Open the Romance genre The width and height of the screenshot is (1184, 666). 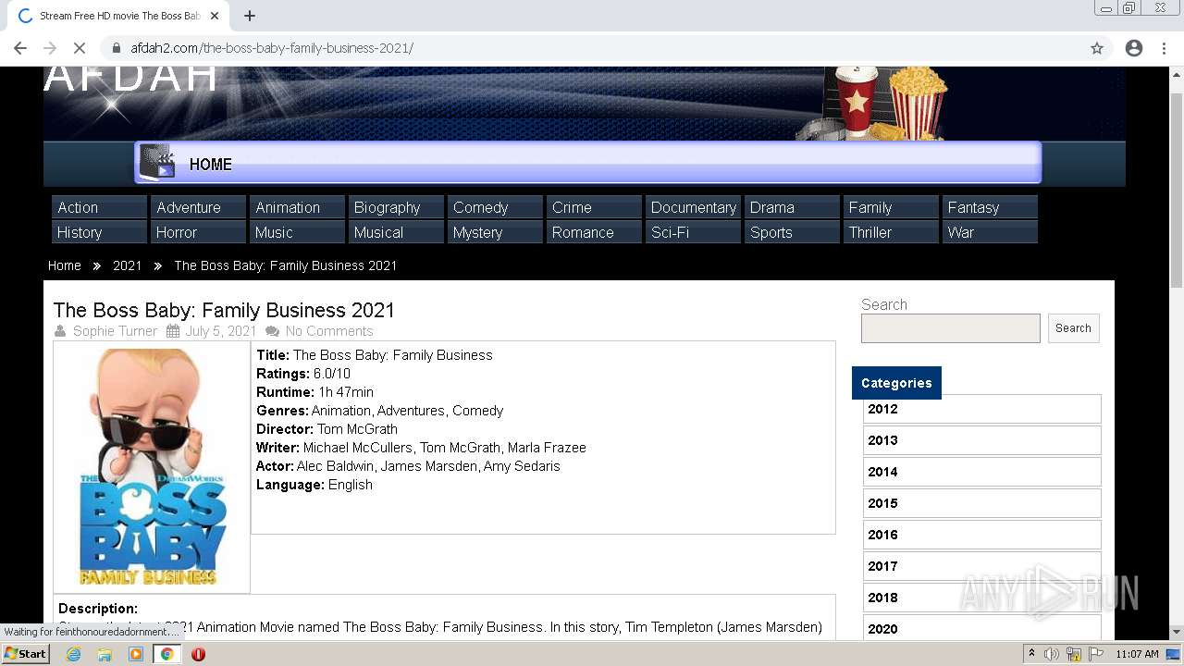point(594,232)
